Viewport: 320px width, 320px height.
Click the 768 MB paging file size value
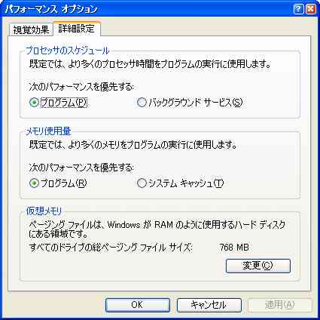(x=234, y=248)
